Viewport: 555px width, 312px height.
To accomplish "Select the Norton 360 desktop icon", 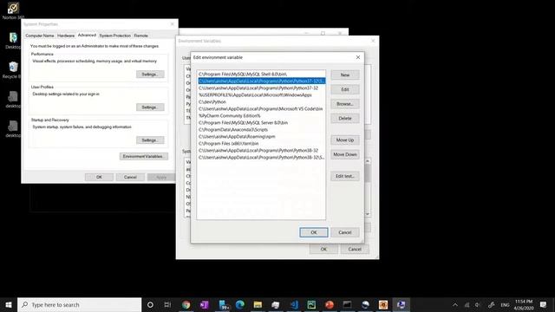I will 13,10.
